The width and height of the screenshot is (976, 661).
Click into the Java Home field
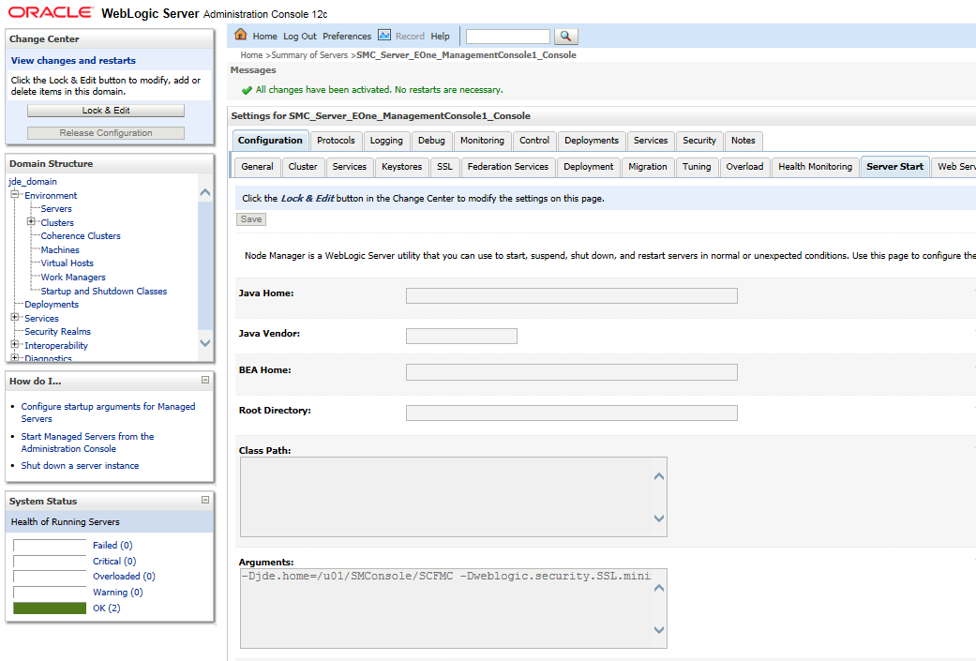pyautogui.click(x=571, y=296)
